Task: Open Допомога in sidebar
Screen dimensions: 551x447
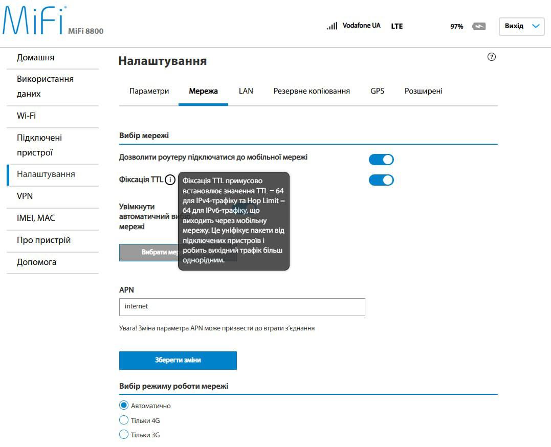Action: click(53, 262)
